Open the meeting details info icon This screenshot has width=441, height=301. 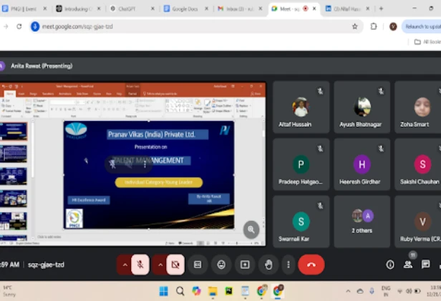[x=390, y=264]
